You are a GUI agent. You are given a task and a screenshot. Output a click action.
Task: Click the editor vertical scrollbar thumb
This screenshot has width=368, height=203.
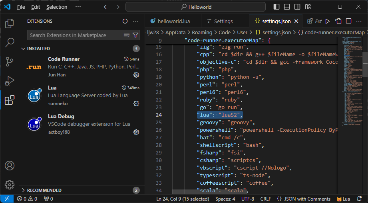coord(365,64)
